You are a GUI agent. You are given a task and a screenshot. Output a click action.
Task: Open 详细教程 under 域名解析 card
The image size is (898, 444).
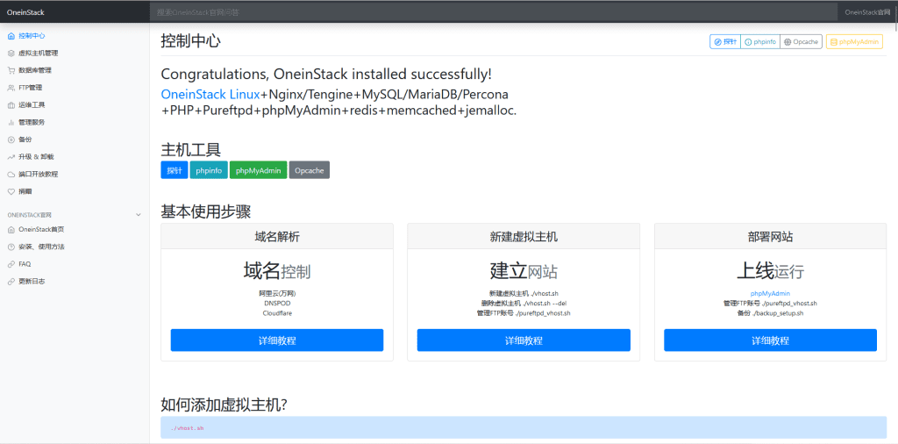click(x=277, y=340)
